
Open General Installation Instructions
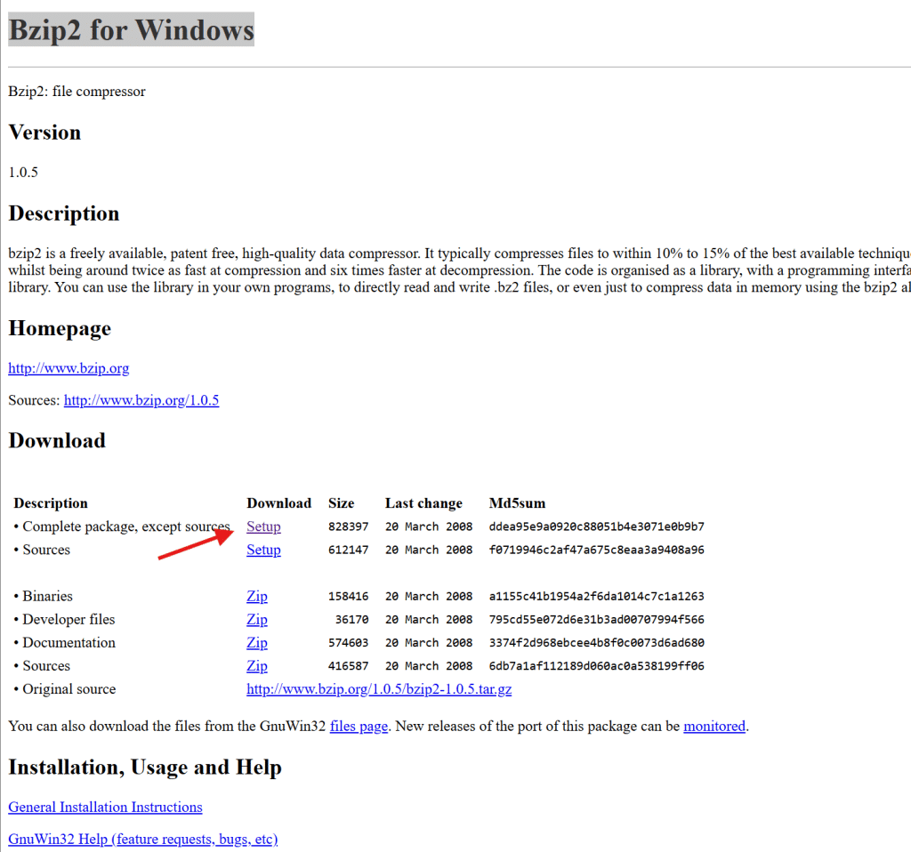coord(105,807)
